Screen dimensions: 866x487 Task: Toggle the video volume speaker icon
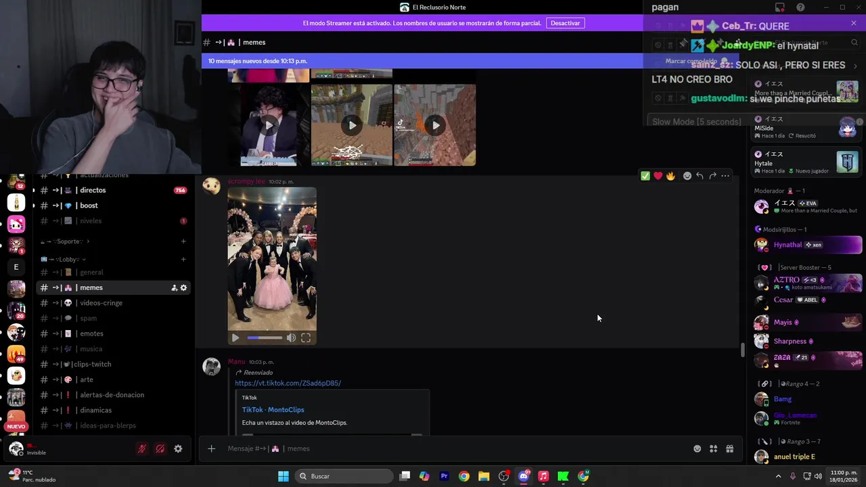click(291, 338)
